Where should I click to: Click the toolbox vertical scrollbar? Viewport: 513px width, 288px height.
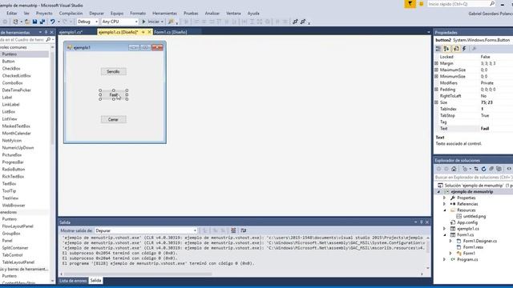[x=52, y=98]
